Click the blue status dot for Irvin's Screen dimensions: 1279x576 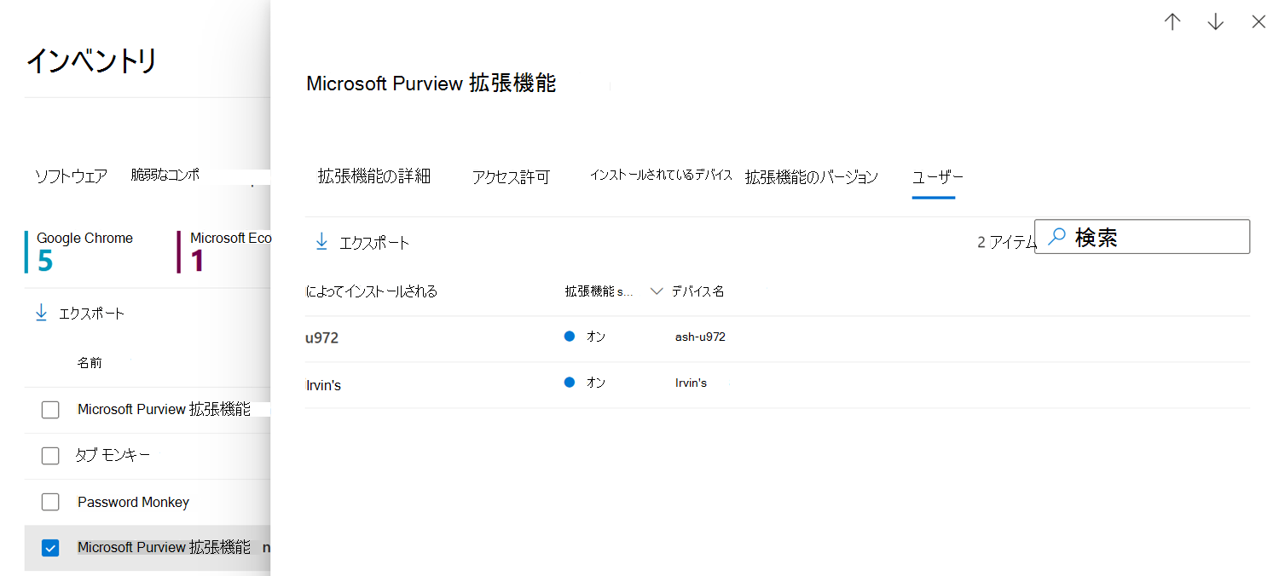[570, 383]
